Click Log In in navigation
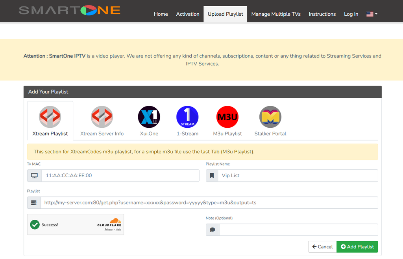The image size is (403, 259). click(351, 14)
